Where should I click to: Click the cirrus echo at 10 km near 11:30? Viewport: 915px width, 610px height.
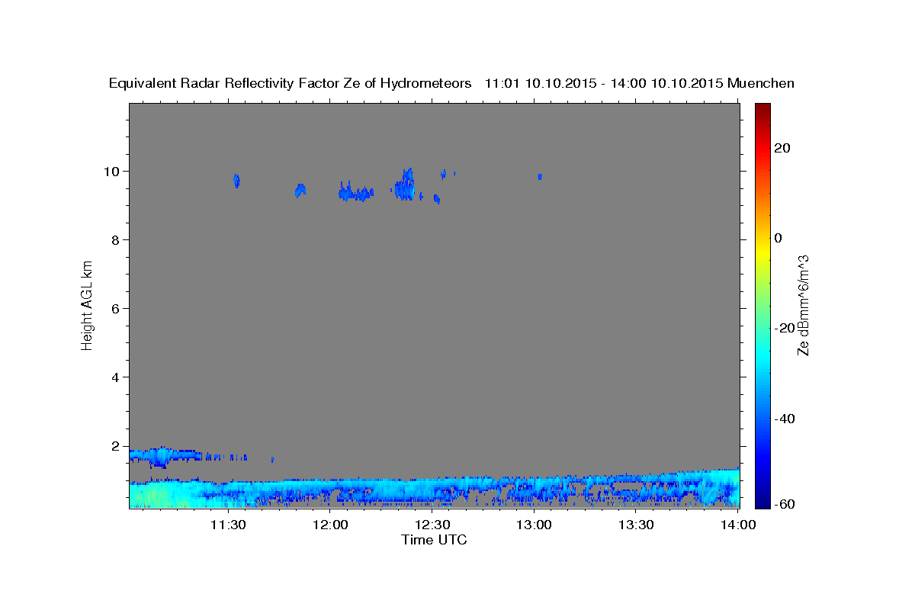click(236, 181)
